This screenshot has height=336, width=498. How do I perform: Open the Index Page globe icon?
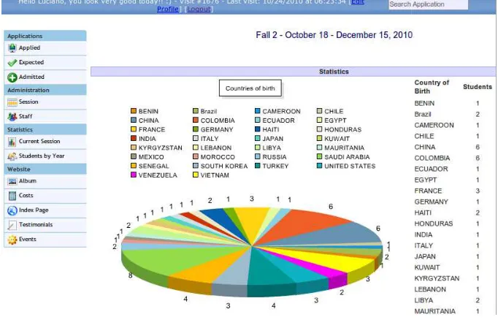click(x=12, y=210)
